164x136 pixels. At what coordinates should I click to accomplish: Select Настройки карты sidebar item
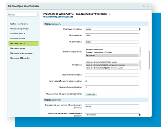click(23, 43)
